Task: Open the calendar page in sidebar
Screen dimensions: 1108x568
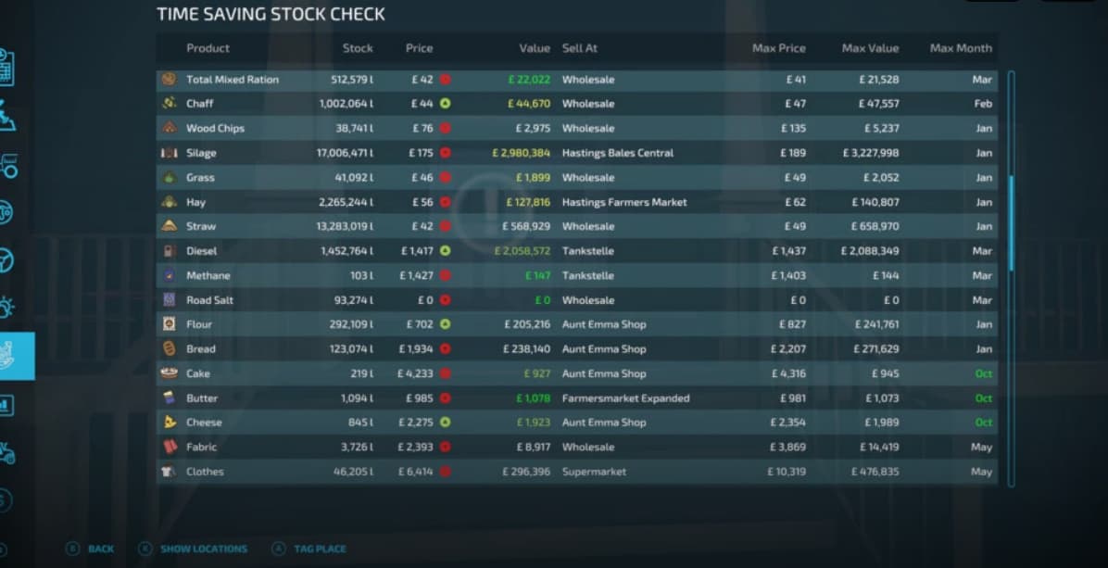Action: [x=6, y=68]
